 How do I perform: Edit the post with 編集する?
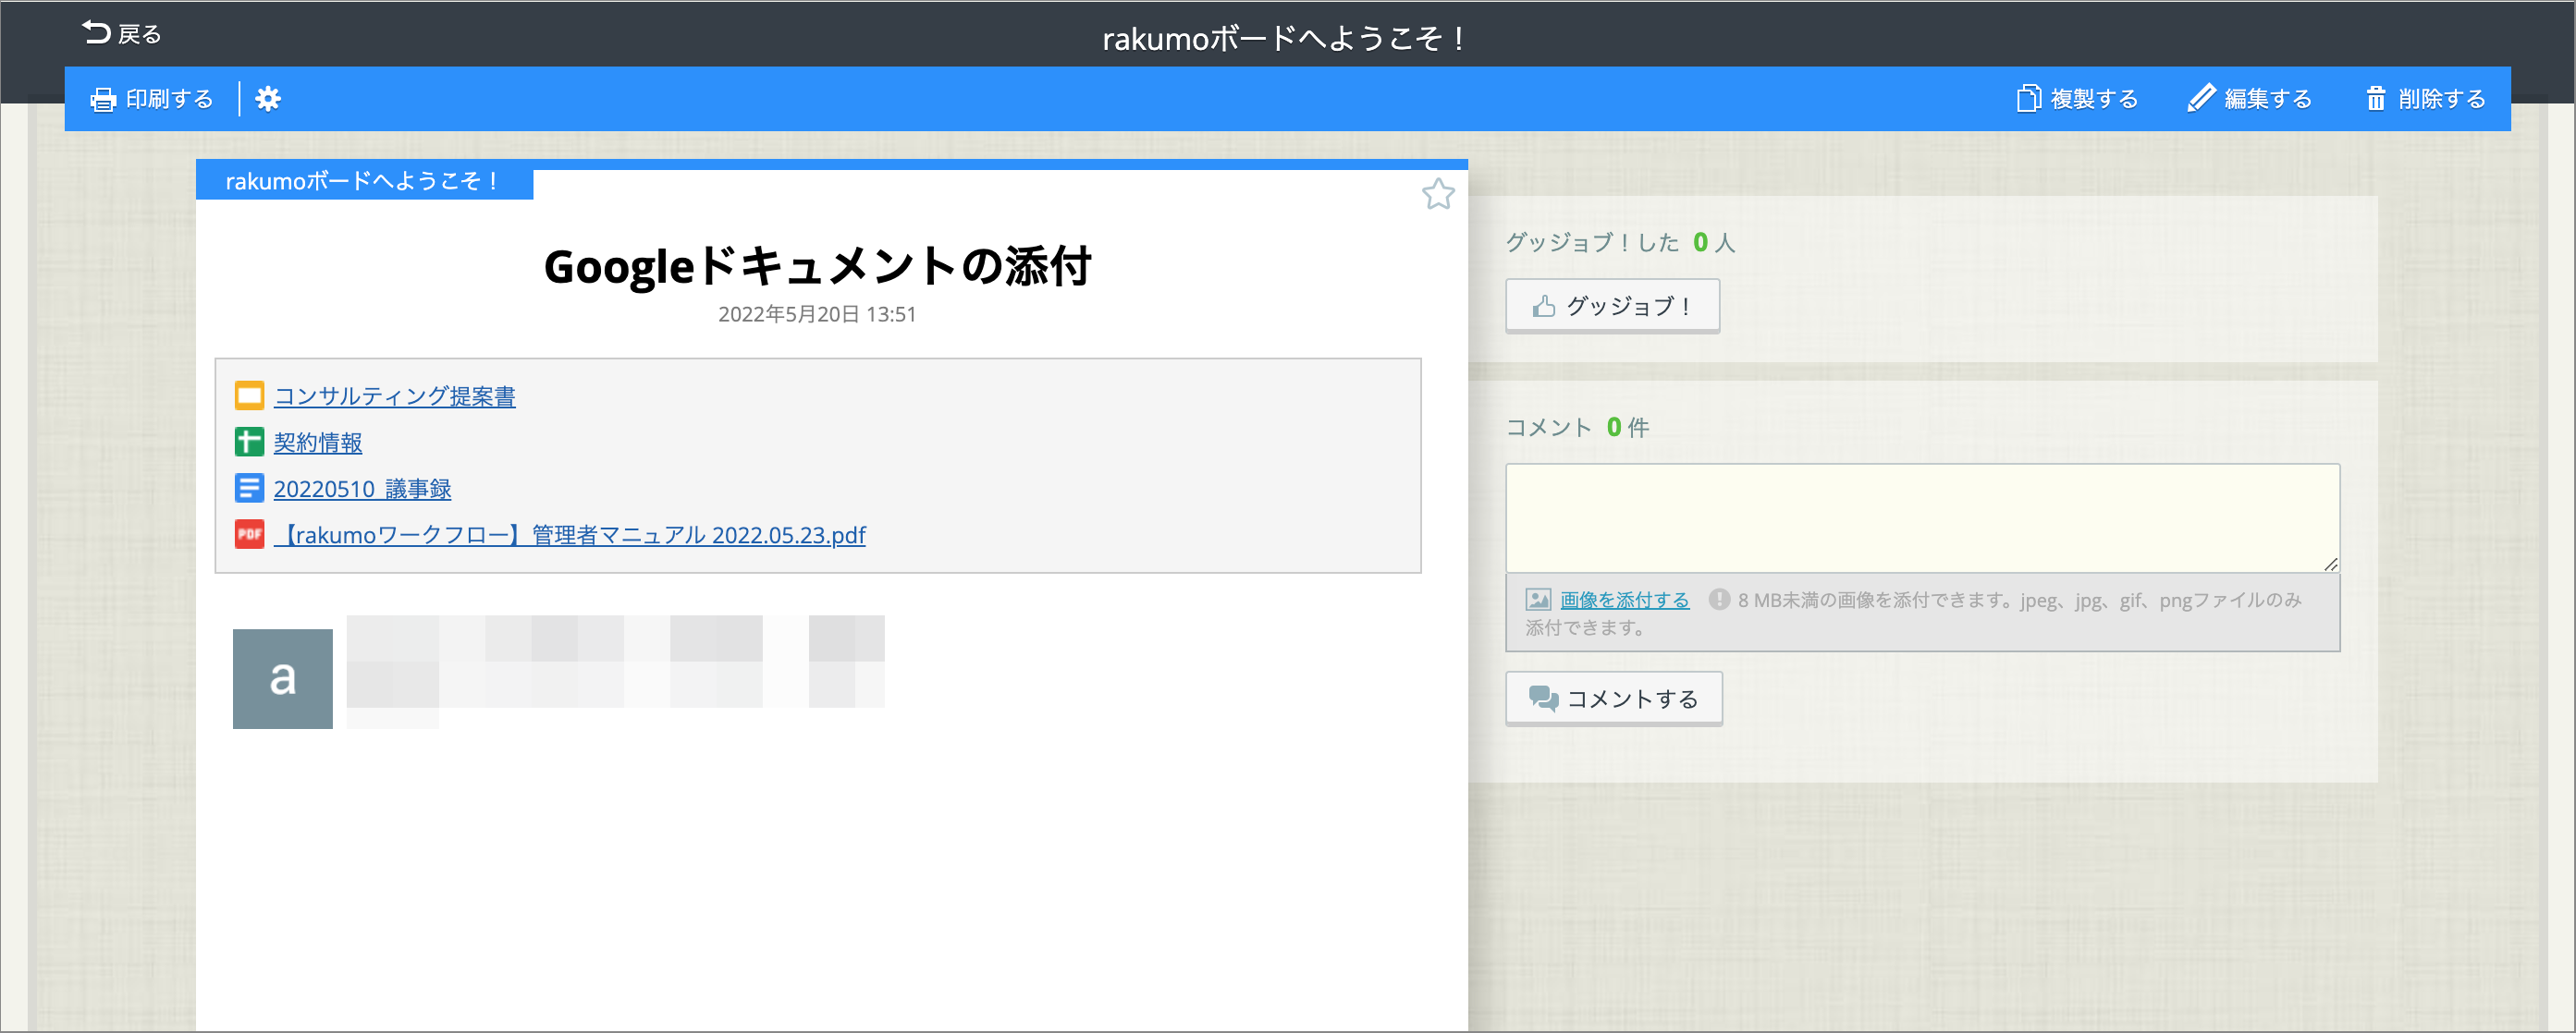(x=2250, y=99)
